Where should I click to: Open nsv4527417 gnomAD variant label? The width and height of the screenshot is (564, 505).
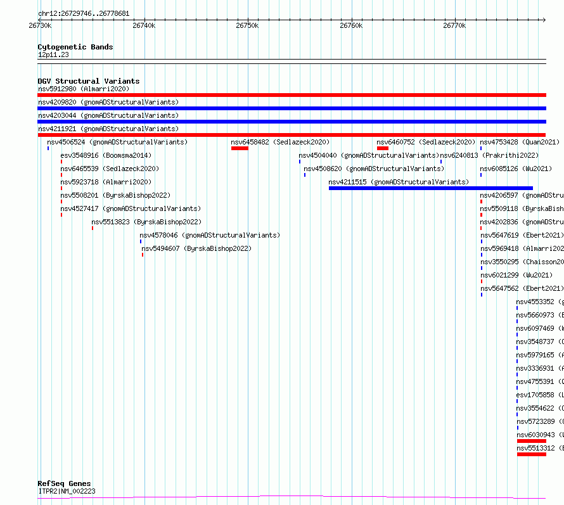[x=131, y=208]
